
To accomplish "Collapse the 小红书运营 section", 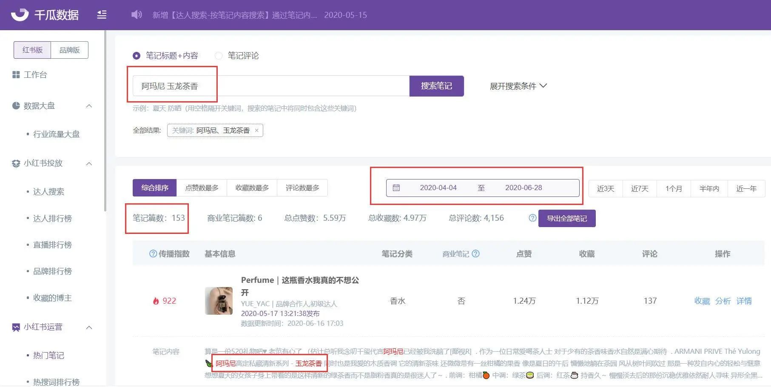I will 89,327.
